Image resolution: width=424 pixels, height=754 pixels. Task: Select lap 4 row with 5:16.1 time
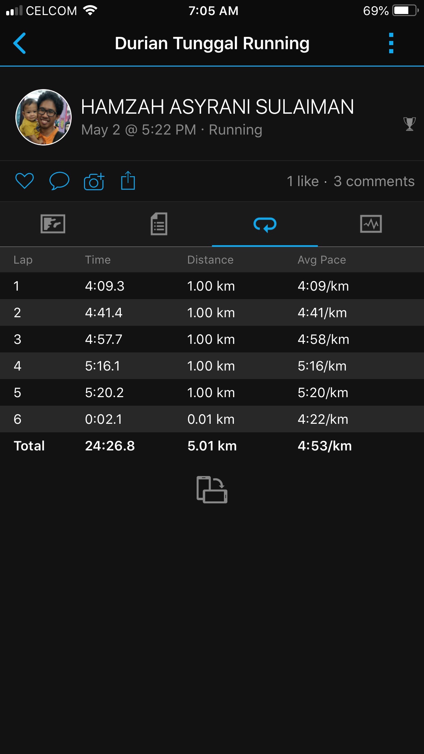(212, 366)
